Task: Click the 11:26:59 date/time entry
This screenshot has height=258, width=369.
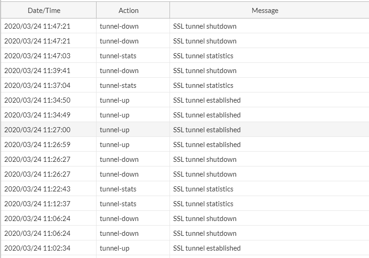Action: pos(37,145)
